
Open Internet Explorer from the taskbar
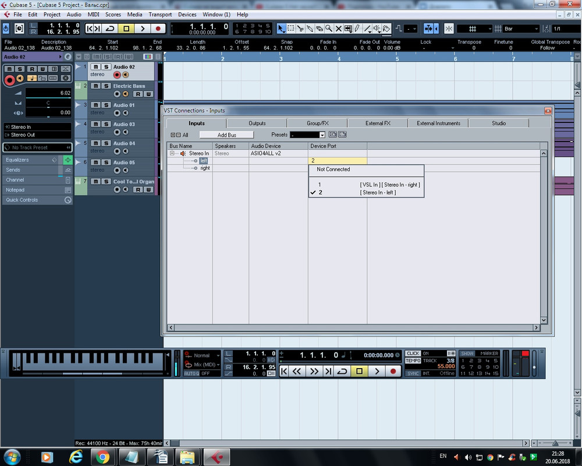76,457
